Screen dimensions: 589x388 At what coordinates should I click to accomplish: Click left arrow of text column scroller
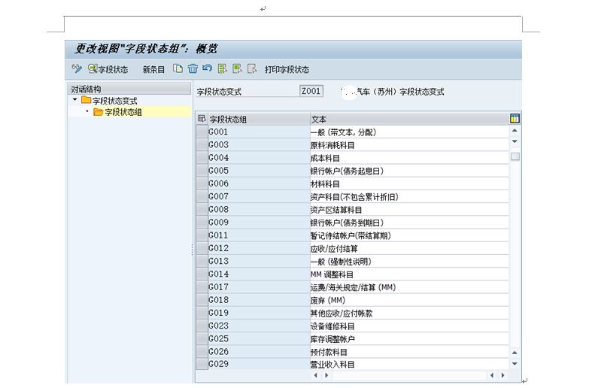[x=315, y=375]
